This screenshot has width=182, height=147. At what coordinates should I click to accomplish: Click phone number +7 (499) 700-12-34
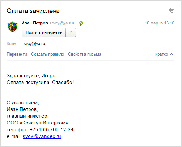tap(52, 130)
